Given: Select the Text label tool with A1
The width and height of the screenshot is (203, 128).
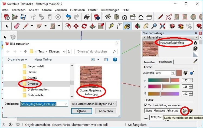Looking at the screenshot, I should point(119,26).
